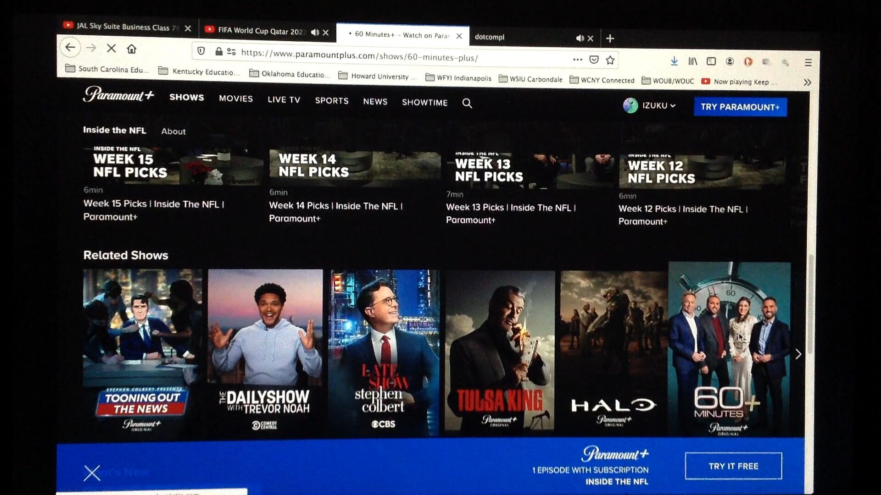Close the JAL Sky Suite tab
Image resolution: width=881 pixels, height=495 pixels.
click(x=188, y=28)
